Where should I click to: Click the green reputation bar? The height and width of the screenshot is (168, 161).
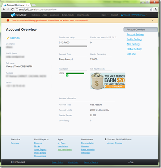75,73
